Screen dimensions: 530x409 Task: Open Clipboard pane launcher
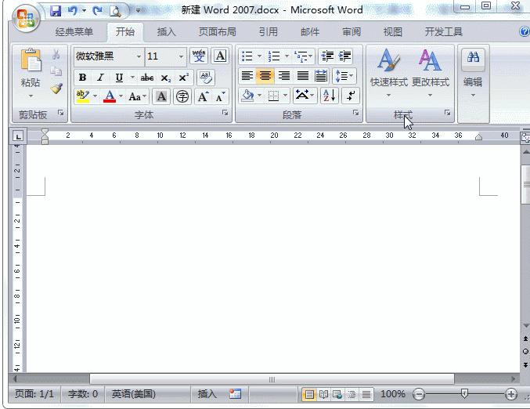tap(61, 113)
